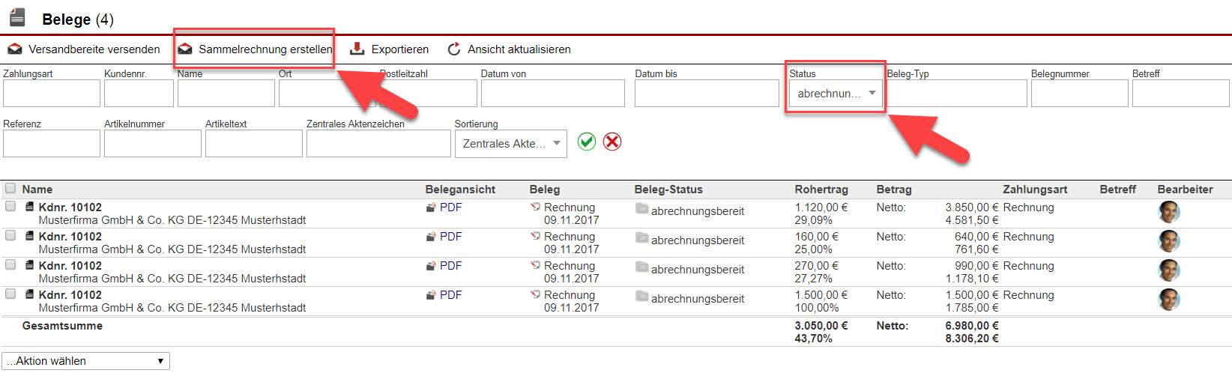Click Kdnr. 10102 in the 640,00 € row
The height and width of the screenshot is (382, 1232).
70,237
